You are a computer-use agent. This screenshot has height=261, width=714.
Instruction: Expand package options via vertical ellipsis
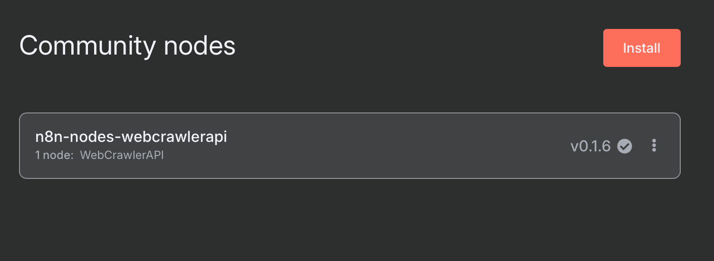point(654,146)
